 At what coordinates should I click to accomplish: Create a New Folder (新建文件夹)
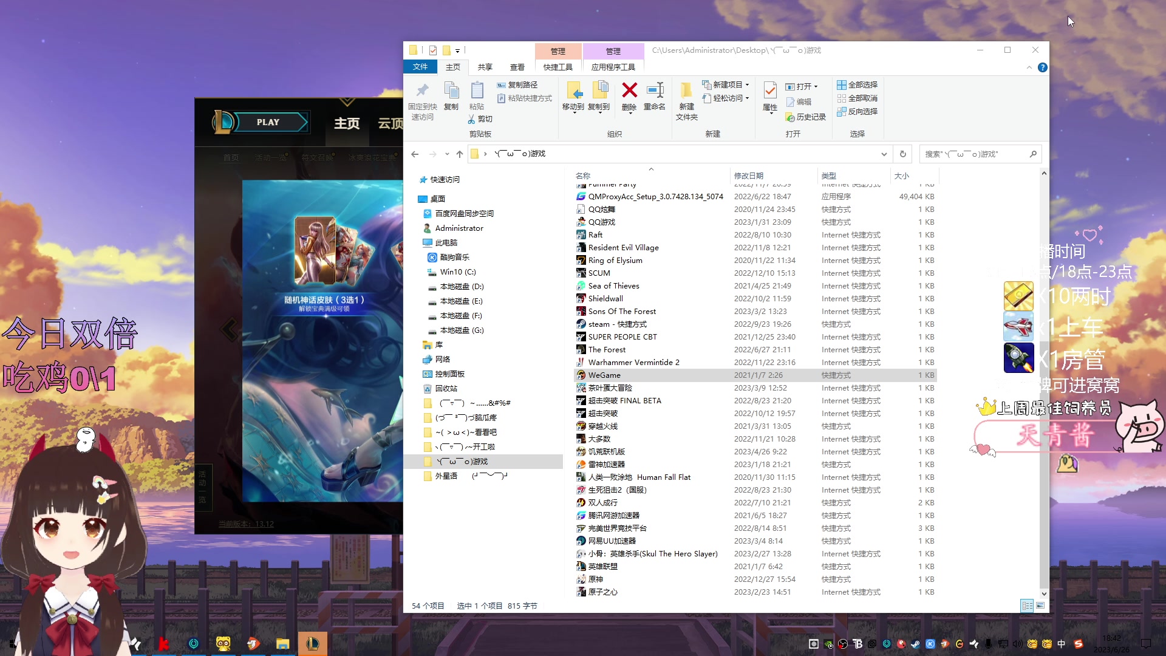(687, 101)
